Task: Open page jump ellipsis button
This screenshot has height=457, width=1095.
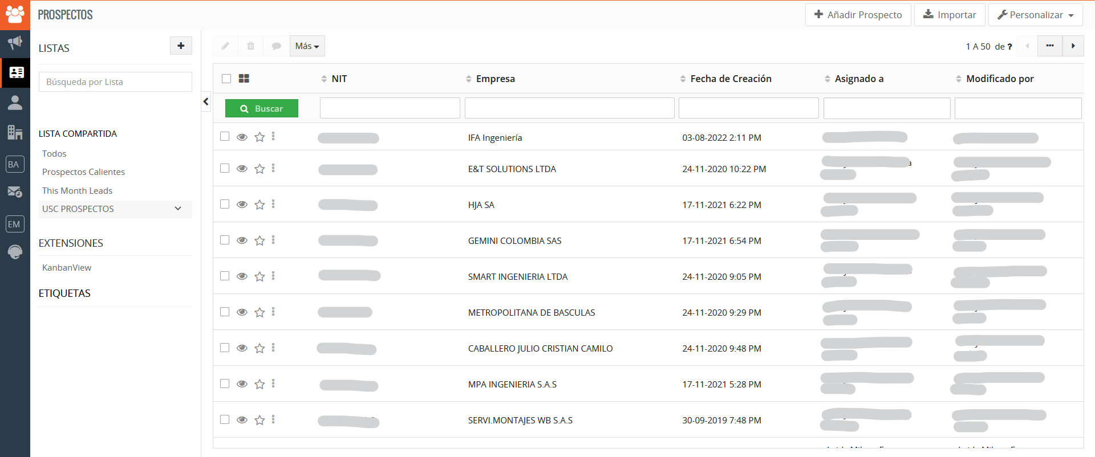Action: 1050,46
